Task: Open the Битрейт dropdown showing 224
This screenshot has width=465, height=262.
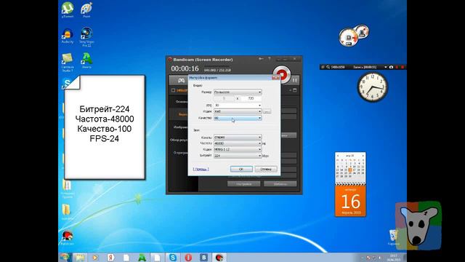Action: 238,156
